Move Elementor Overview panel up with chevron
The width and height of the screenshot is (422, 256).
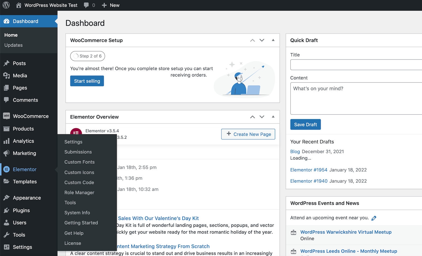(x=252, y=117)
